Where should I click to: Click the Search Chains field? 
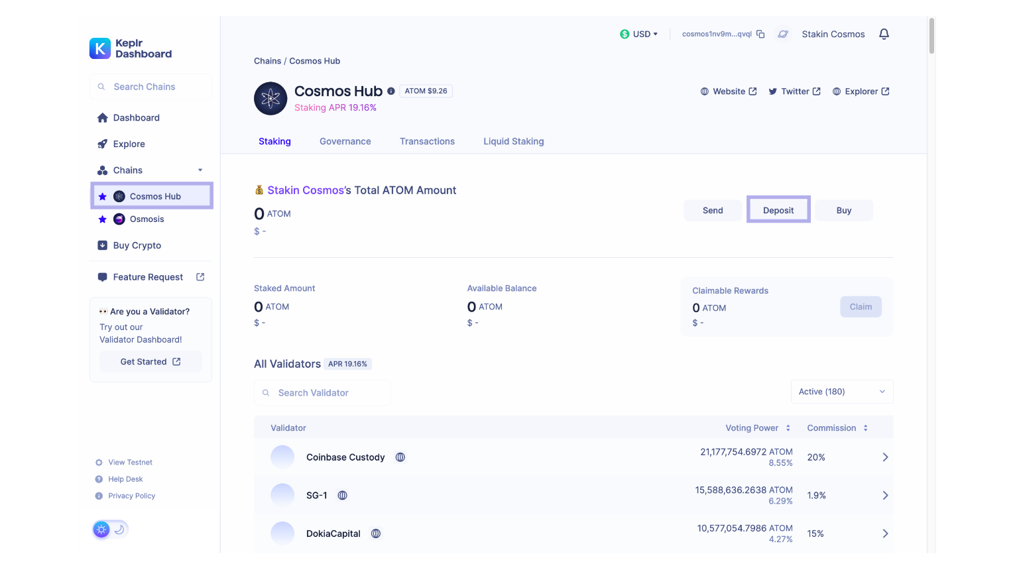click(150, 87)
